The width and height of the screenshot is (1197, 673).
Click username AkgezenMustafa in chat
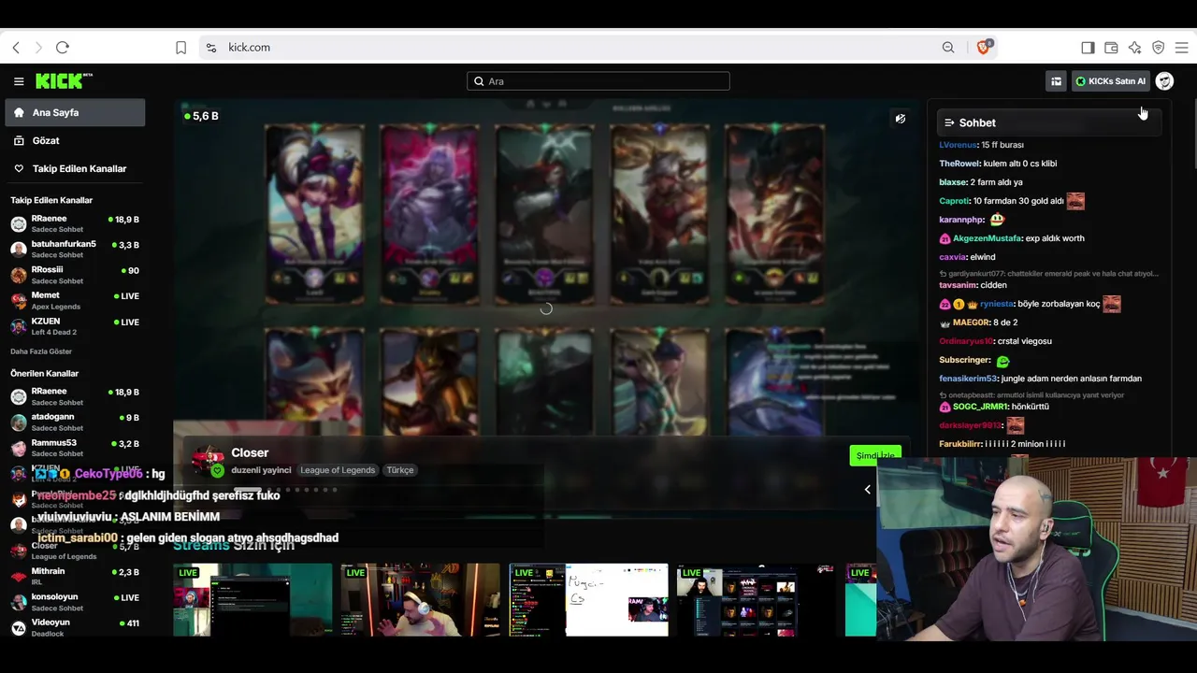[x=987, y=238]
